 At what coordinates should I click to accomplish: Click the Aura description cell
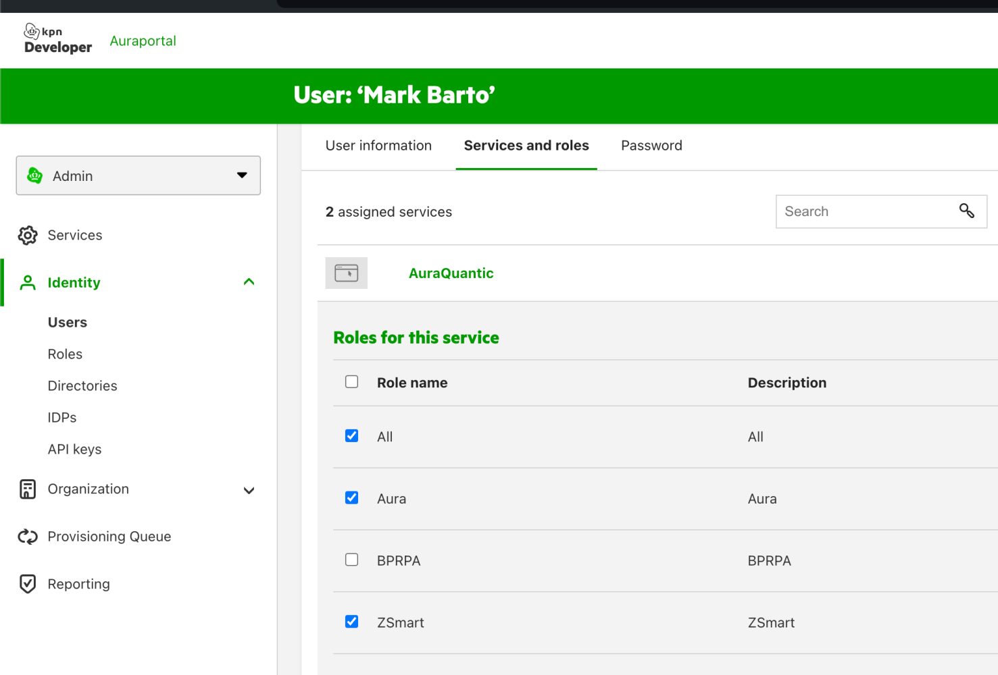click(762, 499)
